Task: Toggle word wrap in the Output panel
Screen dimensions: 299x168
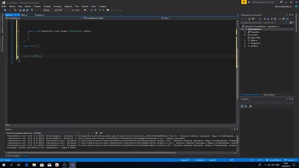Action: 101,133
